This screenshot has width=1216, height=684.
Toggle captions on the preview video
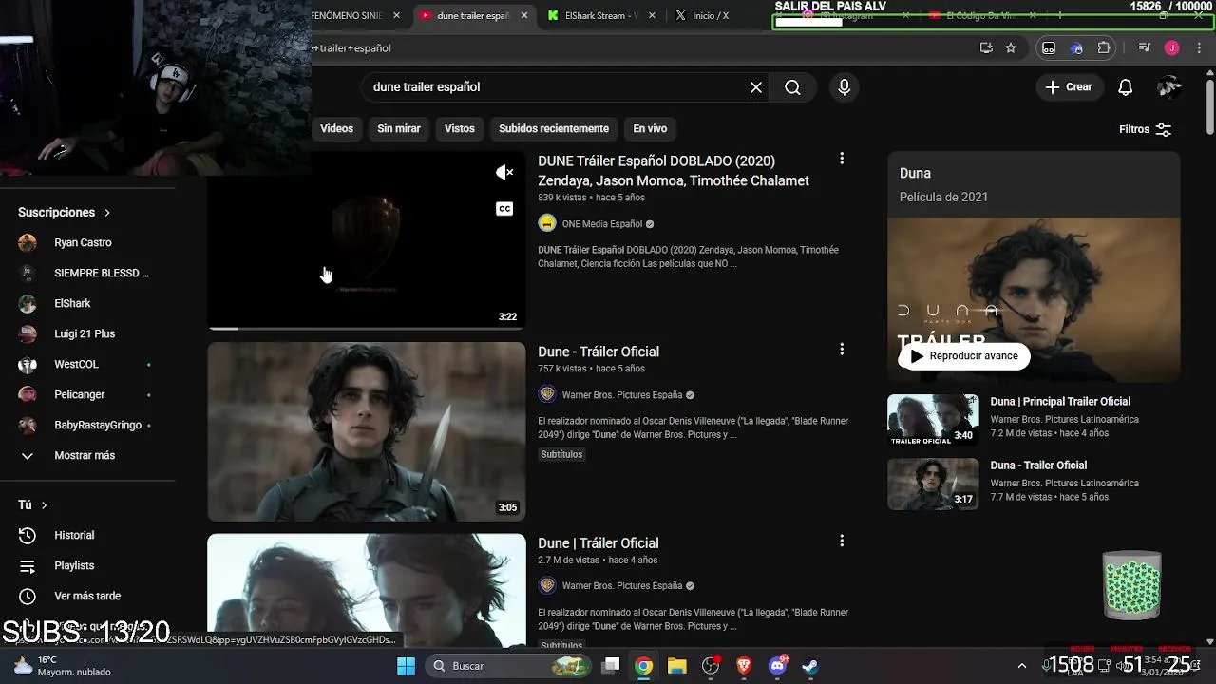[x=504, y=209]
